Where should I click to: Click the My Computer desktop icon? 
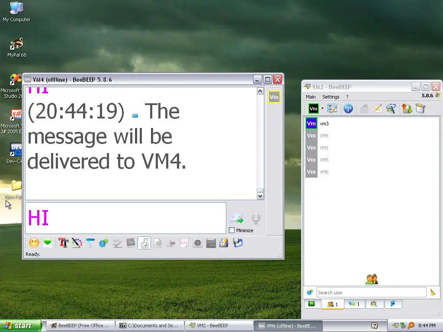coord(16,12)
